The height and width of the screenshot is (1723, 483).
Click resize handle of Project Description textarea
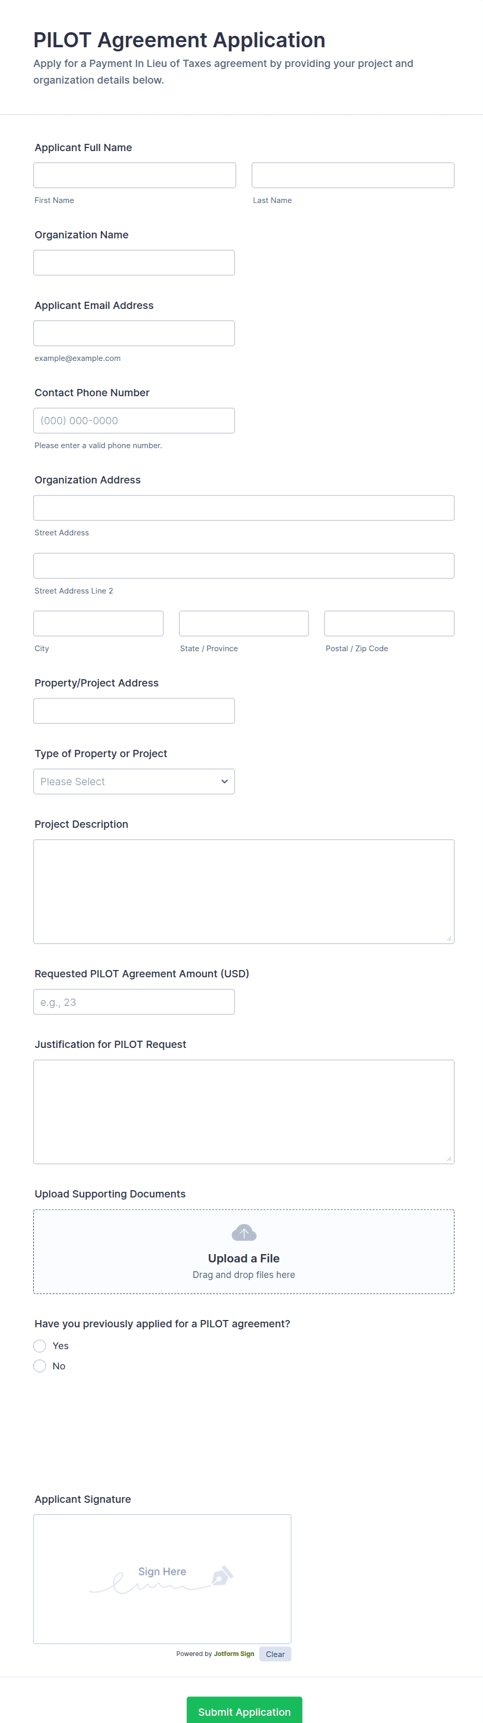(449, 938)
